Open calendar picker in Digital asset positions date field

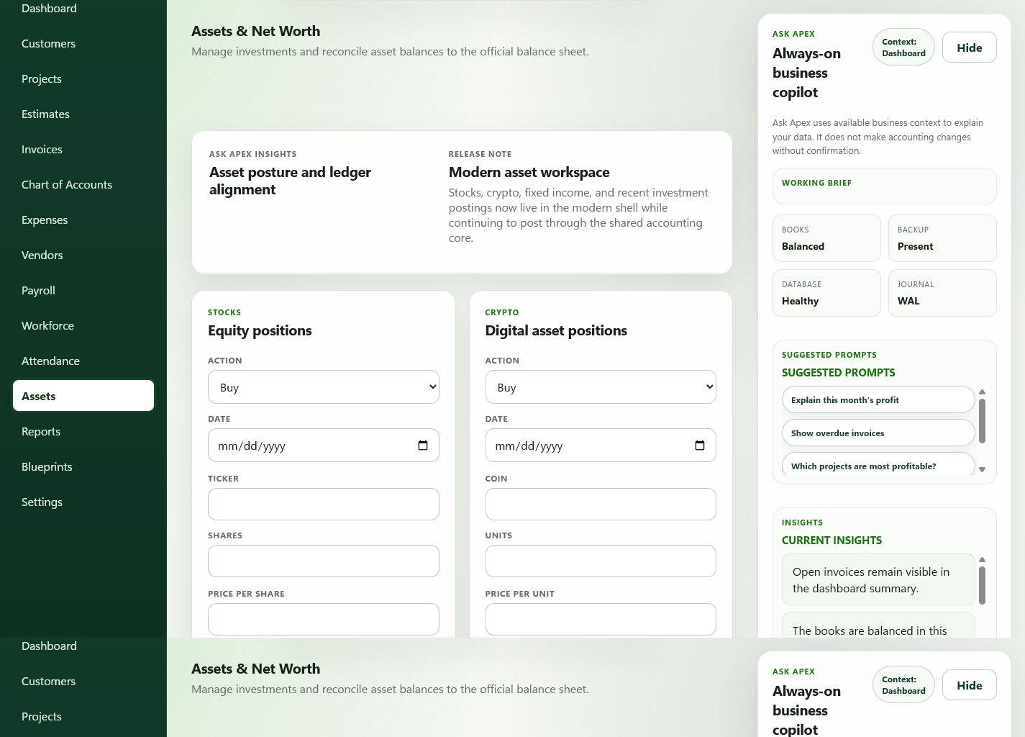tap(700, 446)
